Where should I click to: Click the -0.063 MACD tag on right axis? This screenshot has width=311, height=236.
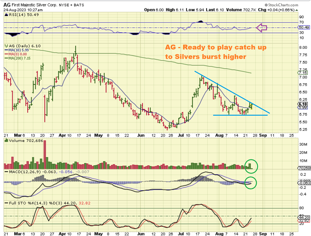click(304, 183)
